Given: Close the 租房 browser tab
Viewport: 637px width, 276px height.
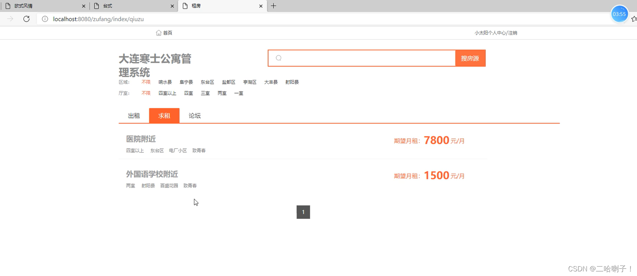Looking at the screenshot, I should pos(261,6).
